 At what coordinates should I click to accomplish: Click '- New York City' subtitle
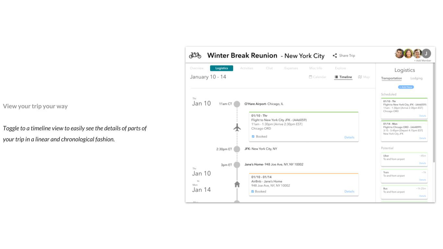[303, 56]
